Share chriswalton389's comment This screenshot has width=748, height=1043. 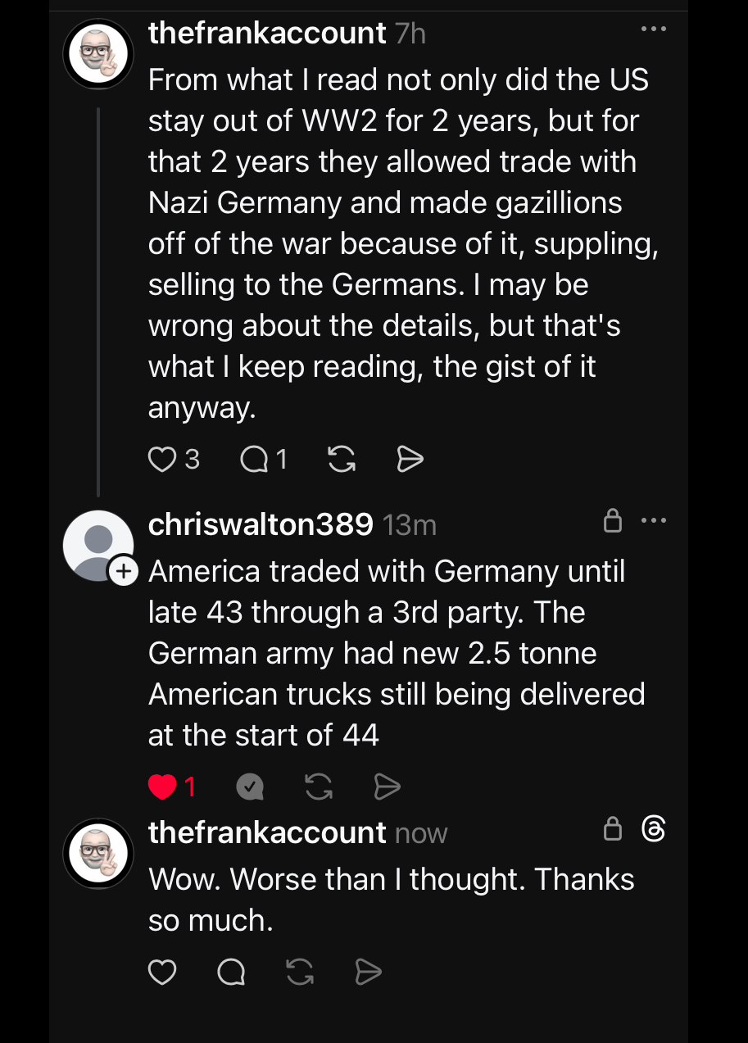387,787
